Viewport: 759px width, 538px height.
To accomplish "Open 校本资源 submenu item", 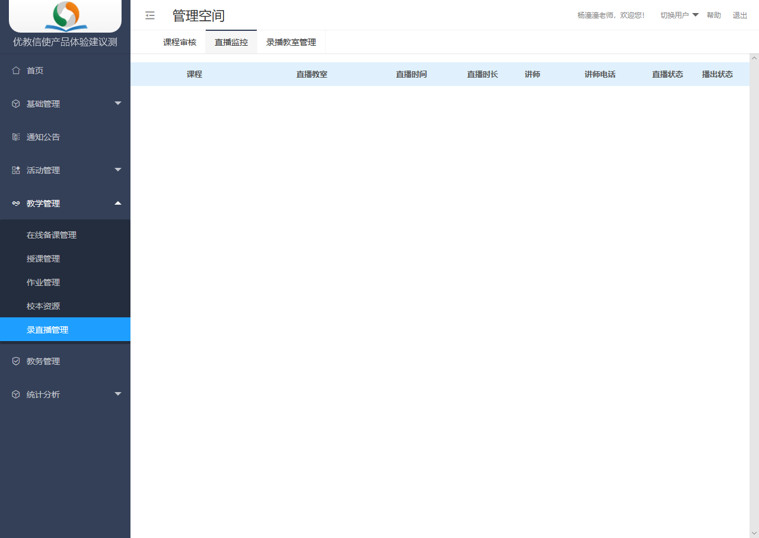I will pos(65,306).
